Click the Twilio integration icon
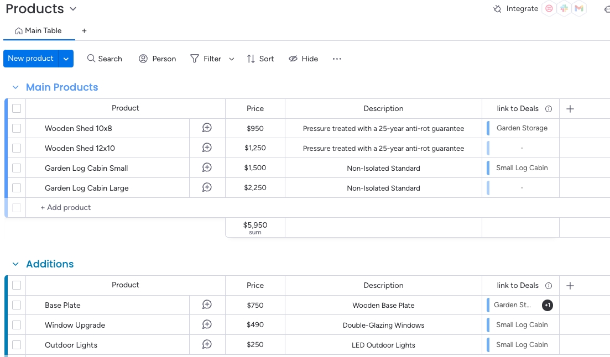Viewport: 610px width, 357px height. (x=549, y=9)
